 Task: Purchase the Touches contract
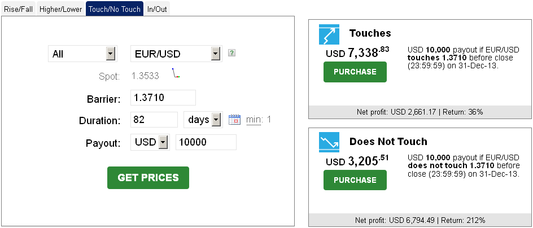click(x=355, y=72)
